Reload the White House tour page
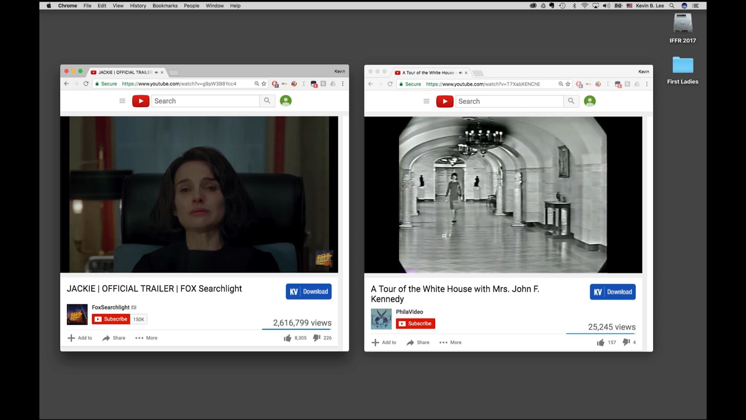Viewport: 746px width, 420px height. [x=390, y=84]
